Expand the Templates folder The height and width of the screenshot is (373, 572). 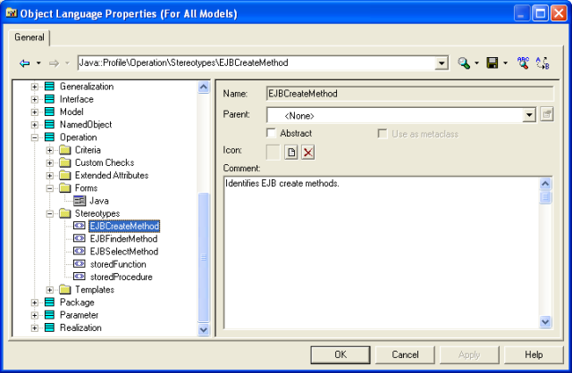50,290
